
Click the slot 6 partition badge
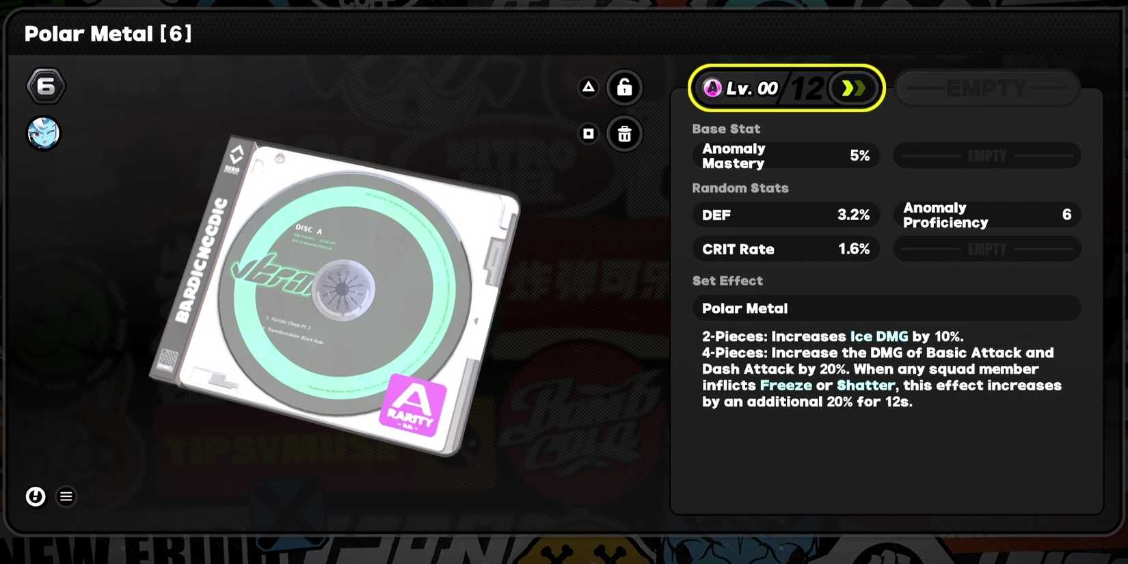46,86
